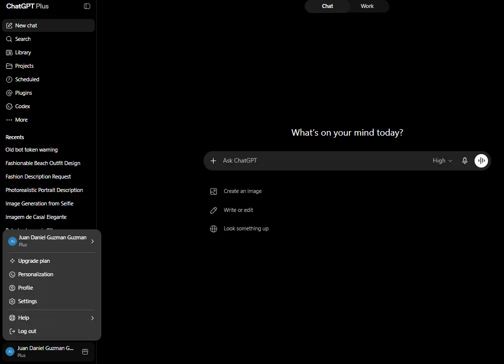Click the Library books icon
This screenshot has height=364, width=504.
click(x=9, y=52)
